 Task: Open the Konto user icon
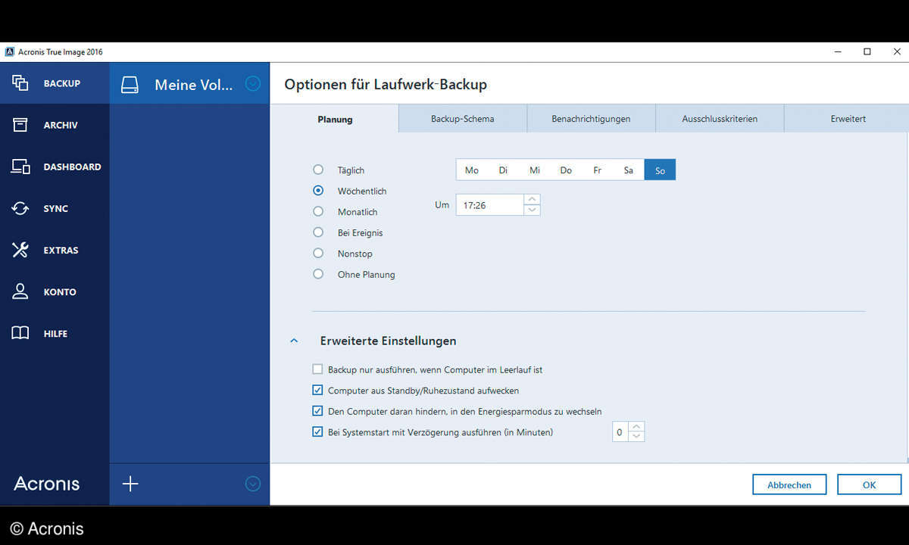pos(20,291)
